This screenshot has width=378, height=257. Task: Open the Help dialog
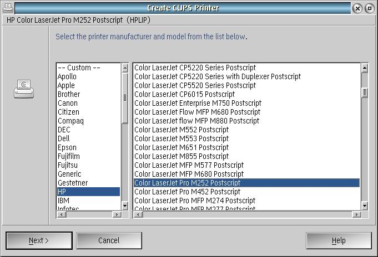click(x=339, y=240)
